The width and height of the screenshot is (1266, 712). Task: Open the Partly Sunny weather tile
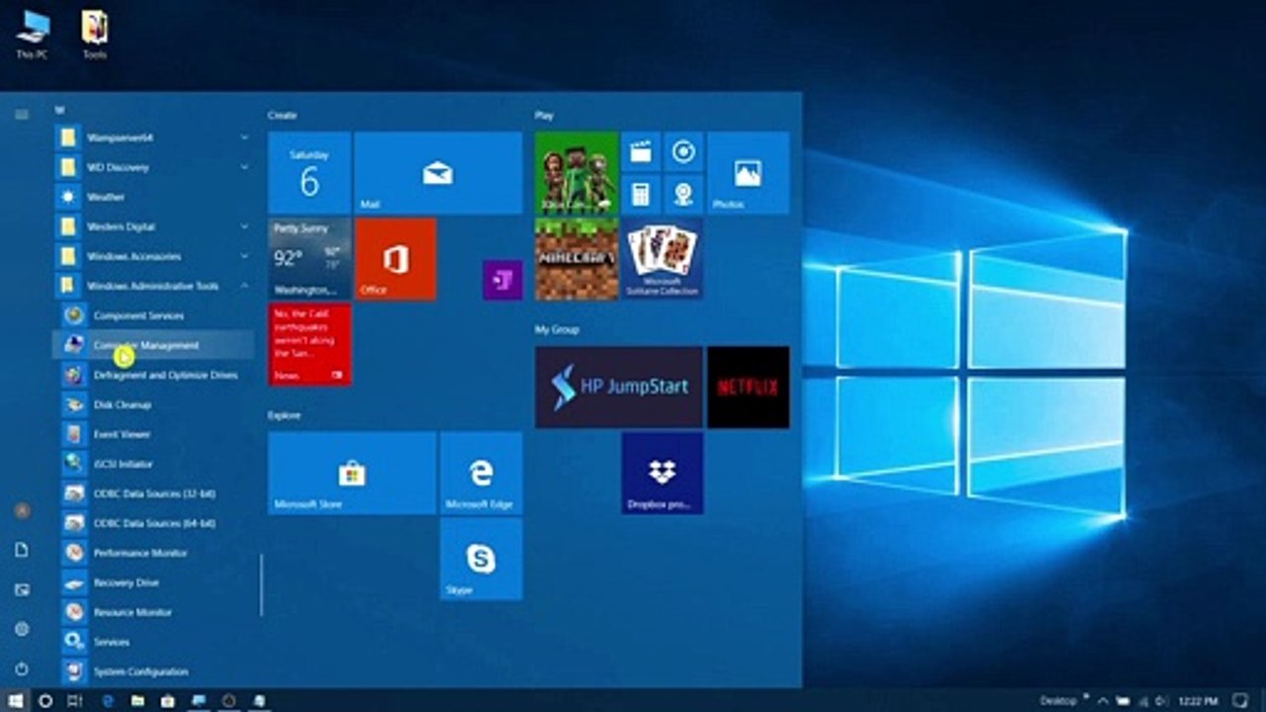tap(310, 259)
